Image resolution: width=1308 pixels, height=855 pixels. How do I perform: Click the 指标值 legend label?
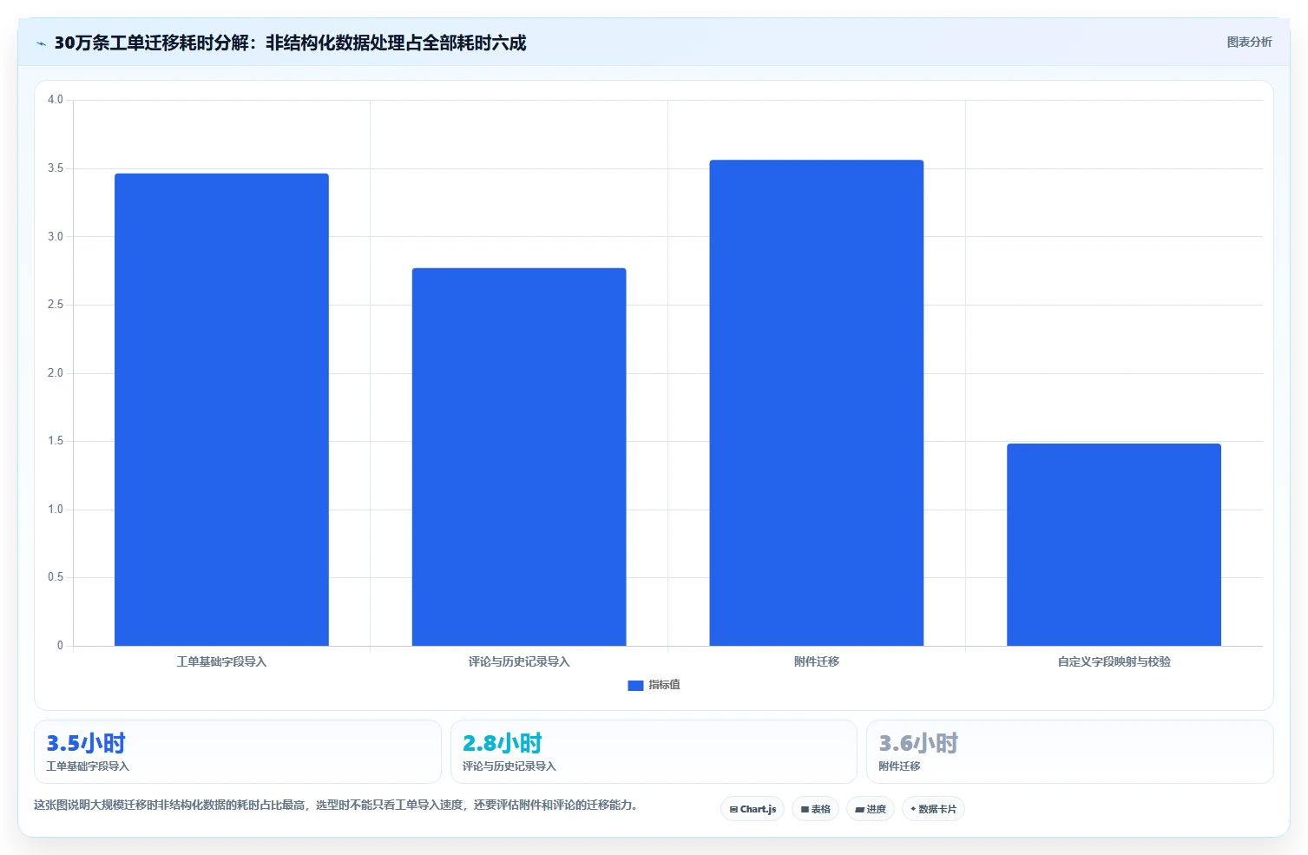click(664, 685)
